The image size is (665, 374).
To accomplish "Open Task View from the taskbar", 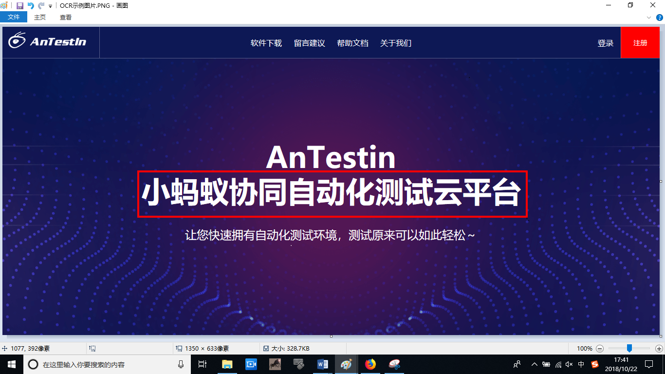I will pos(203,364).
